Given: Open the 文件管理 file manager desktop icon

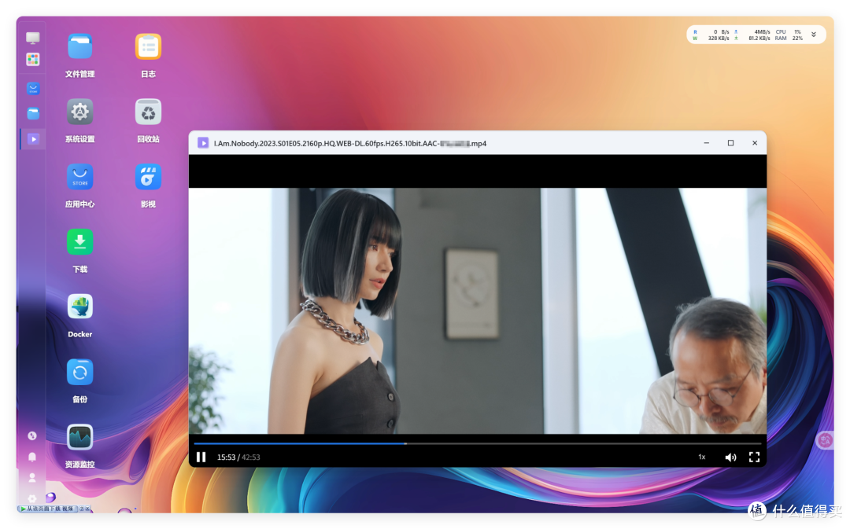Looking at the screenshot, I should tap(79, 47).
